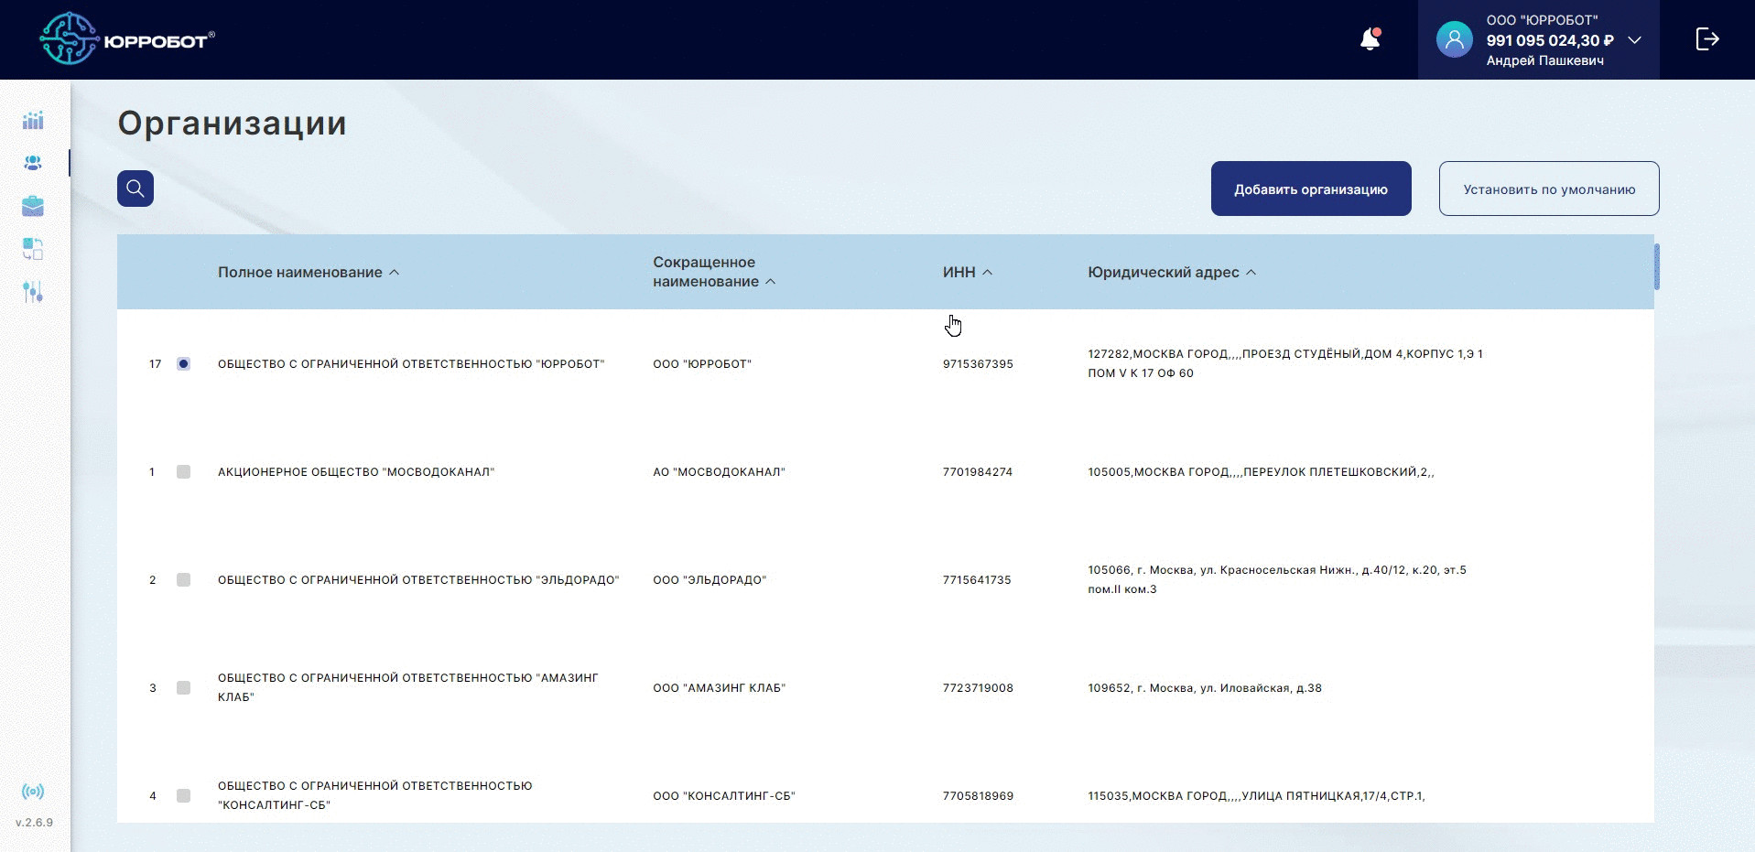Log out using the exit icon
This screenshot has height=852, width=1755.
1707,38
